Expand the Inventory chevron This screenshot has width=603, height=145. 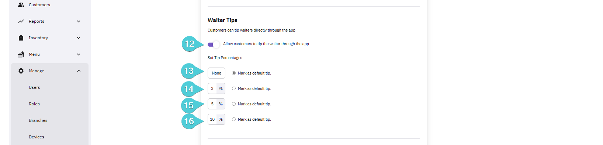[79, 38]
